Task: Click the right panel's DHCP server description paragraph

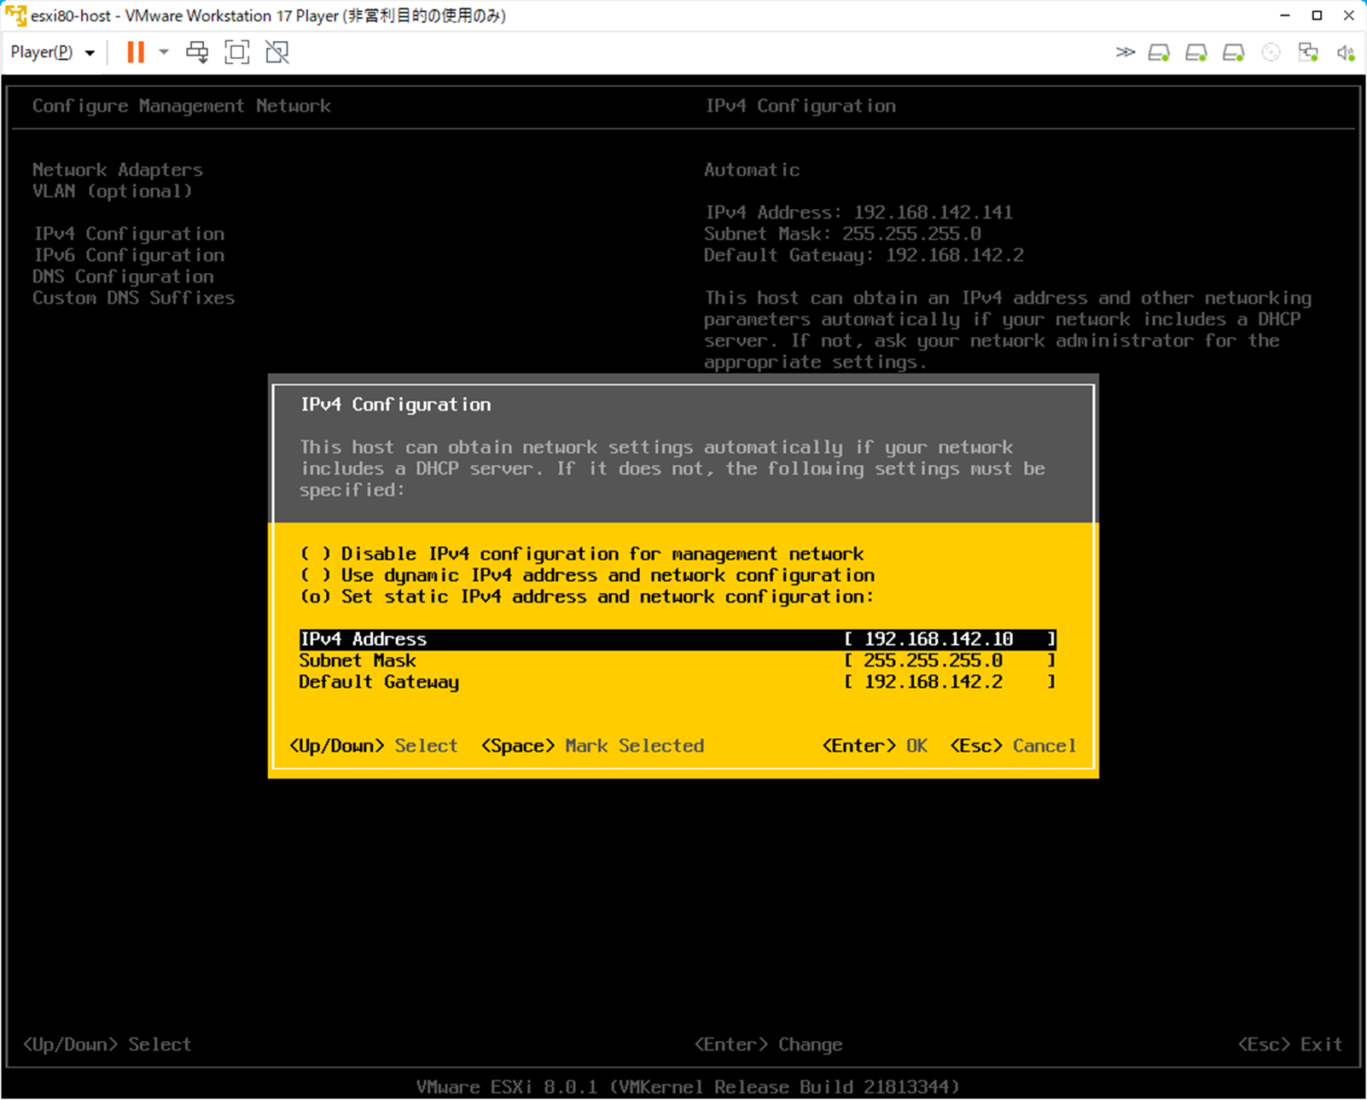Action: coord(1008,329)
